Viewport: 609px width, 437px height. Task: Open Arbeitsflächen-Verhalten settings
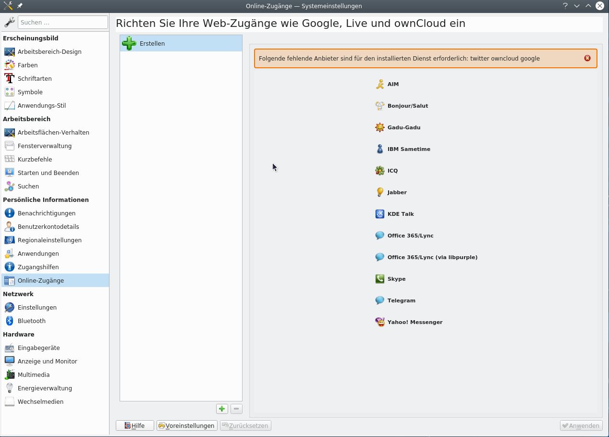click(55, 132)
